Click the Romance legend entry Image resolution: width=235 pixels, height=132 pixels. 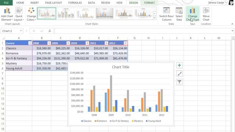(101, 121)
